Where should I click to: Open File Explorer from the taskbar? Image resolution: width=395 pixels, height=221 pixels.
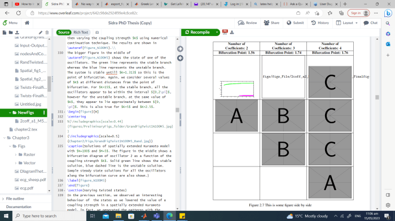point(118,216)
